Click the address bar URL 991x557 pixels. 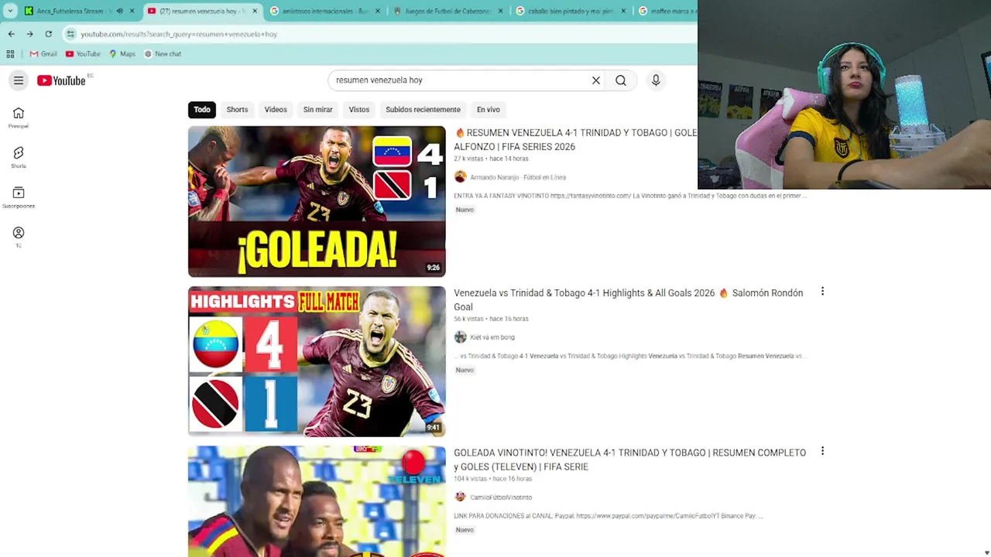tap(179, 34)
